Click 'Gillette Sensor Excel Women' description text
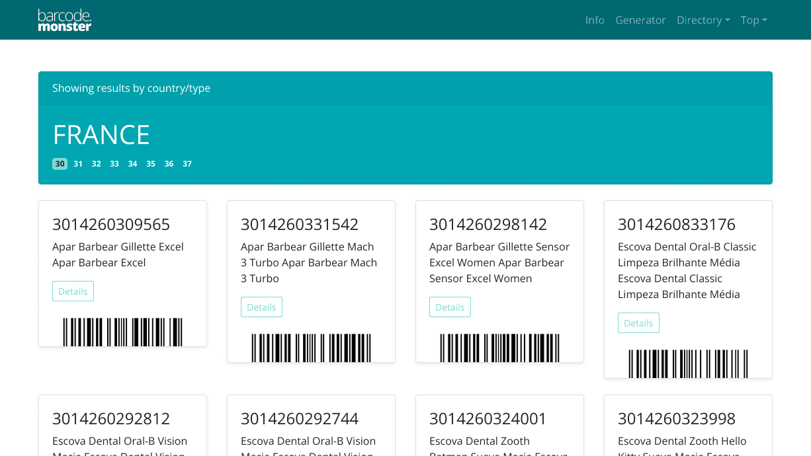 click(x=499, y=262)
